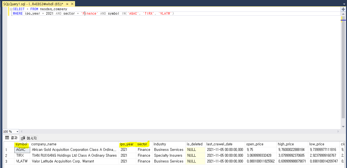Screen dimensions: 347x168
Task: Select row header number 1
Action: click(x=9, y=150)
